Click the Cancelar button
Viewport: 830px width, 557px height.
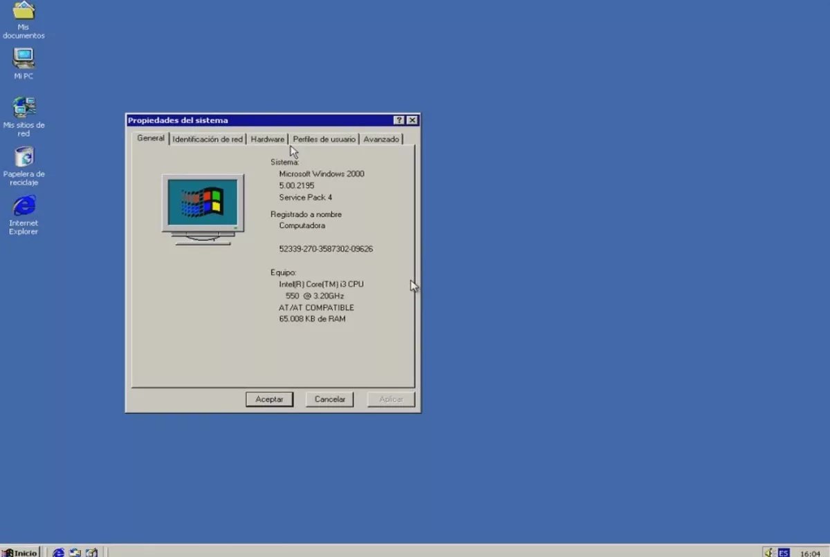coord(330,399)
